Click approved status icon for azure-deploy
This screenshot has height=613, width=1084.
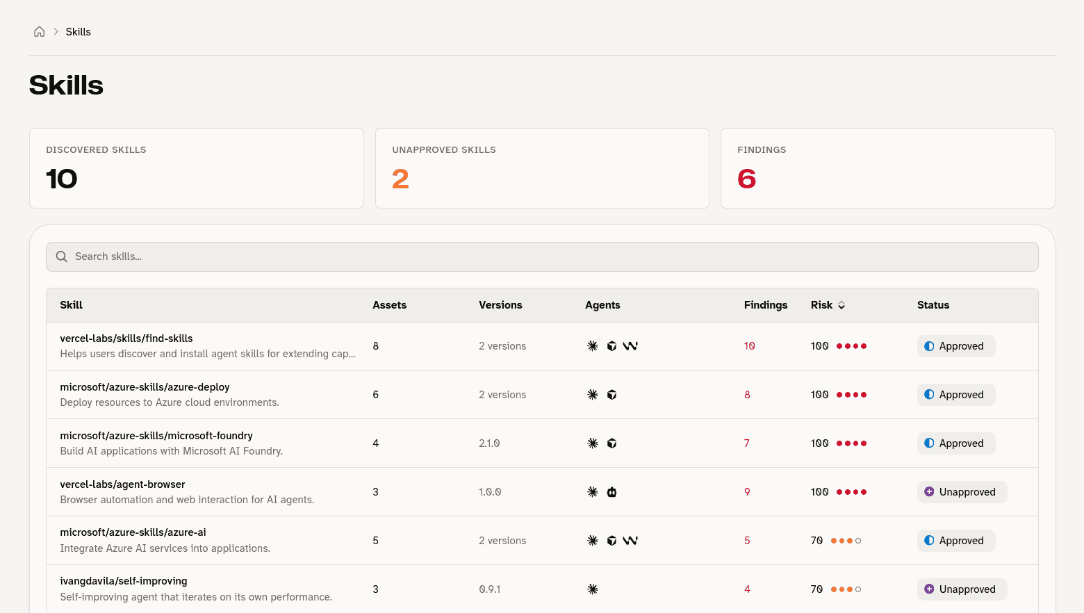[929, 395]
